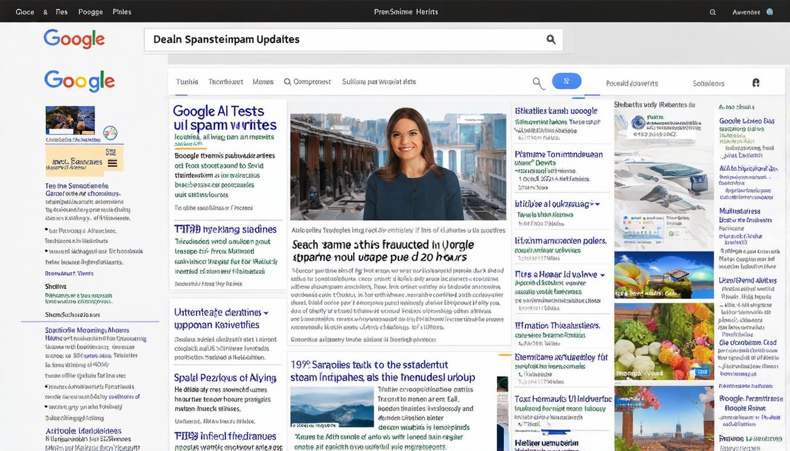Open the 'Gioce' menu in top bar

25,12
